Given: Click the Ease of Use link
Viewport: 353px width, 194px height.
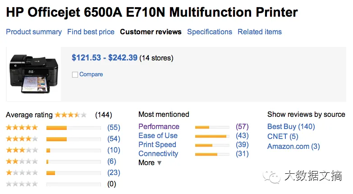Looking at the screenshot, I should pos(158,136).
